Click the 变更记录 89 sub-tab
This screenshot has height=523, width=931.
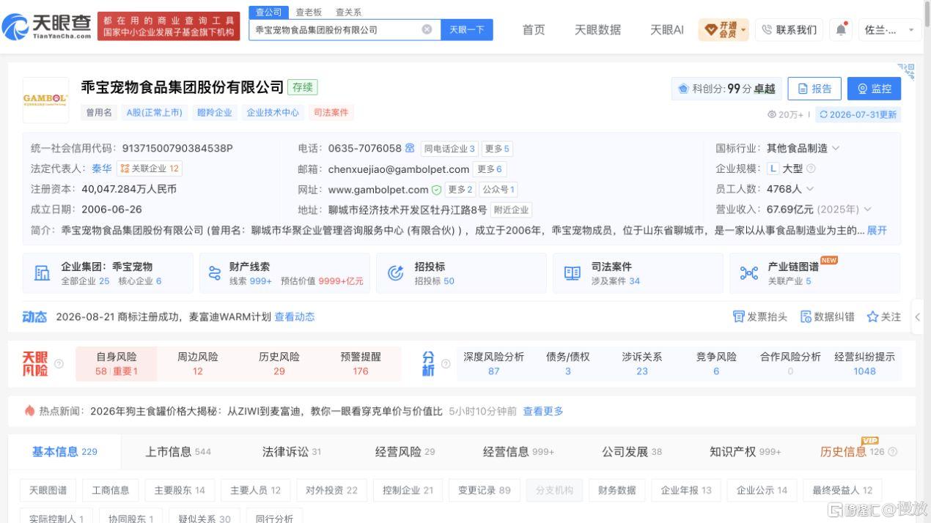click(x=485, y=490)
